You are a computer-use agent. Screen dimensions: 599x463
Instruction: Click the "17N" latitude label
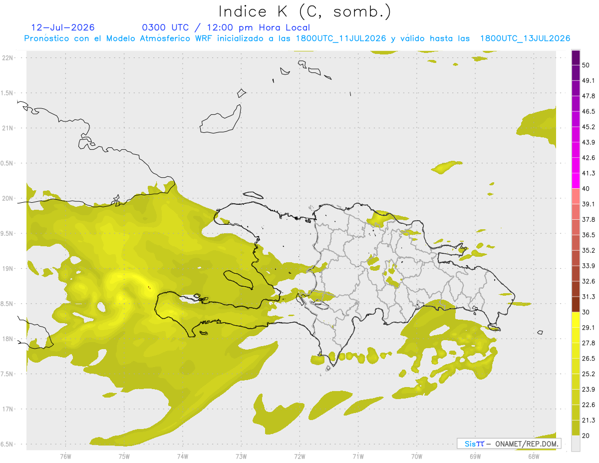(7, 409)
